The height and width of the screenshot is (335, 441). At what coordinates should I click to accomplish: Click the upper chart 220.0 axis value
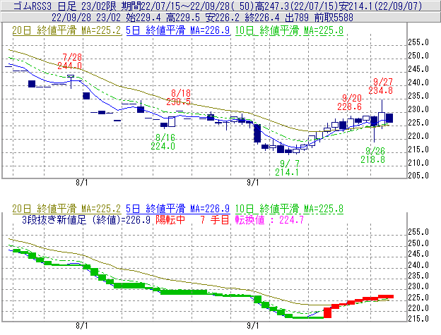click(x=418, y=136)
